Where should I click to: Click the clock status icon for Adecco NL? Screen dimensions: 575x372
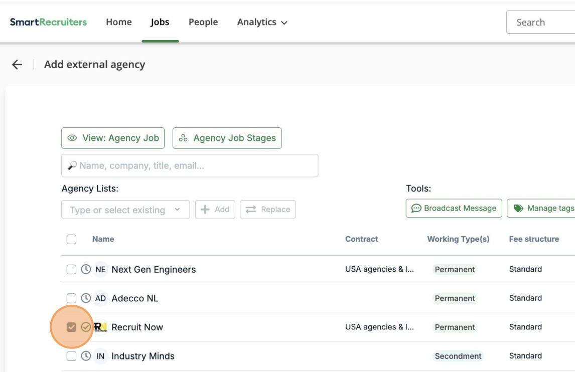pos(86,298)
